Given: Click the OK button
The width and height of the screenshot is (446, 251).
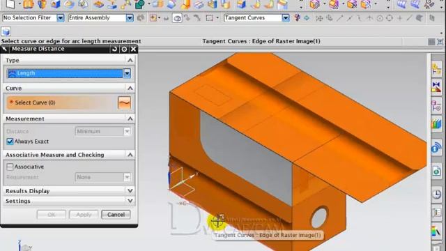Looking at the screenshot, I should tap(51, 215).
